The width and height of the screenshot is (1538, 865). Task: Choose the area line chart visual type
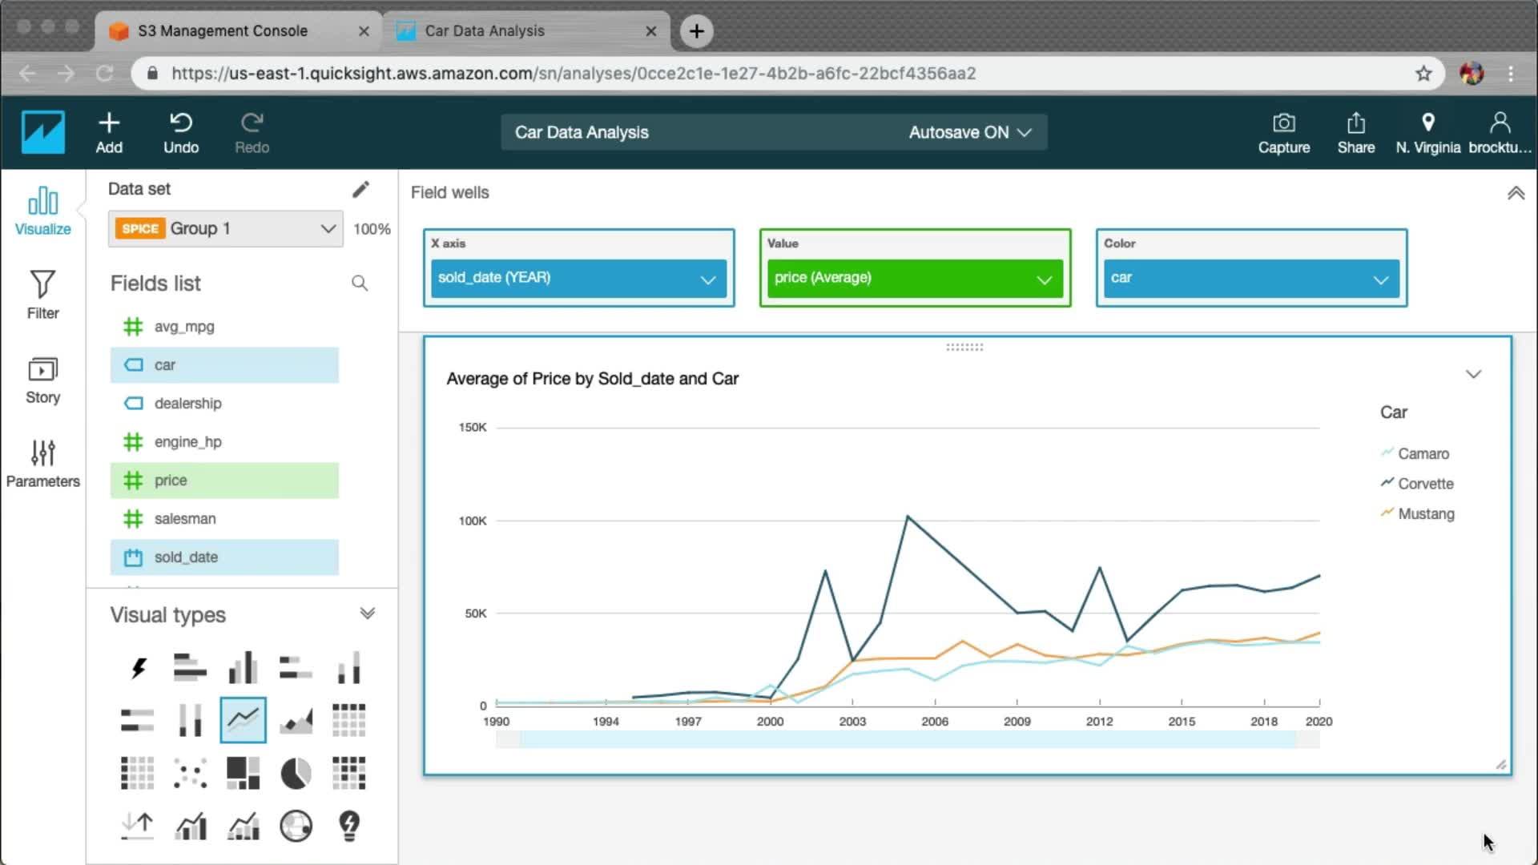point(296,720)
